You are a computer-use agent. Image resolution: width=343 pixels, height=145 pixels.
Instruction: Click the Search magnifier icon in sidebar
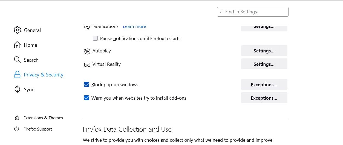pyautogui.click(x=17, y=60)
